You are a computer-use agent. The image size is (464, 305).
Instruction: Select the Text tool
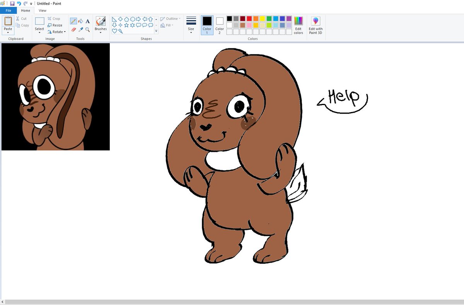point(88,21)
